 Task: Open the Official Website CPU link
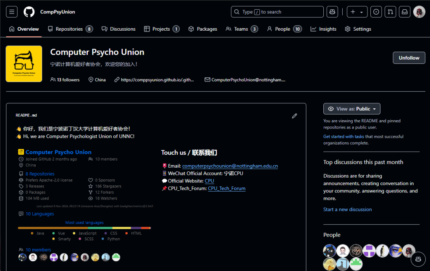pyautogui.click(x=209, y=181)
